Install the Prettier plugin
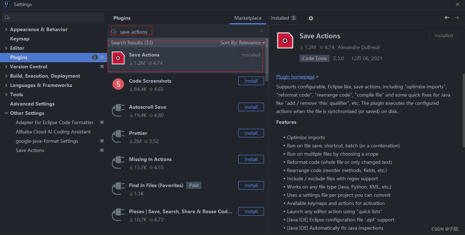Image resolution: width=465 pixels, height=235 pixels. [x=251, y=133]
